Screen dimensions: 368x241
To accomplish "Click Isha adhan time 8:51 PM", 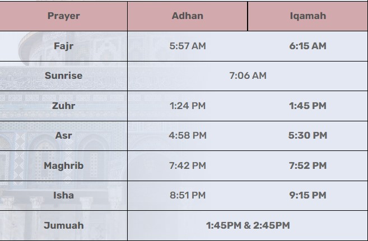I will click(188, 195).
